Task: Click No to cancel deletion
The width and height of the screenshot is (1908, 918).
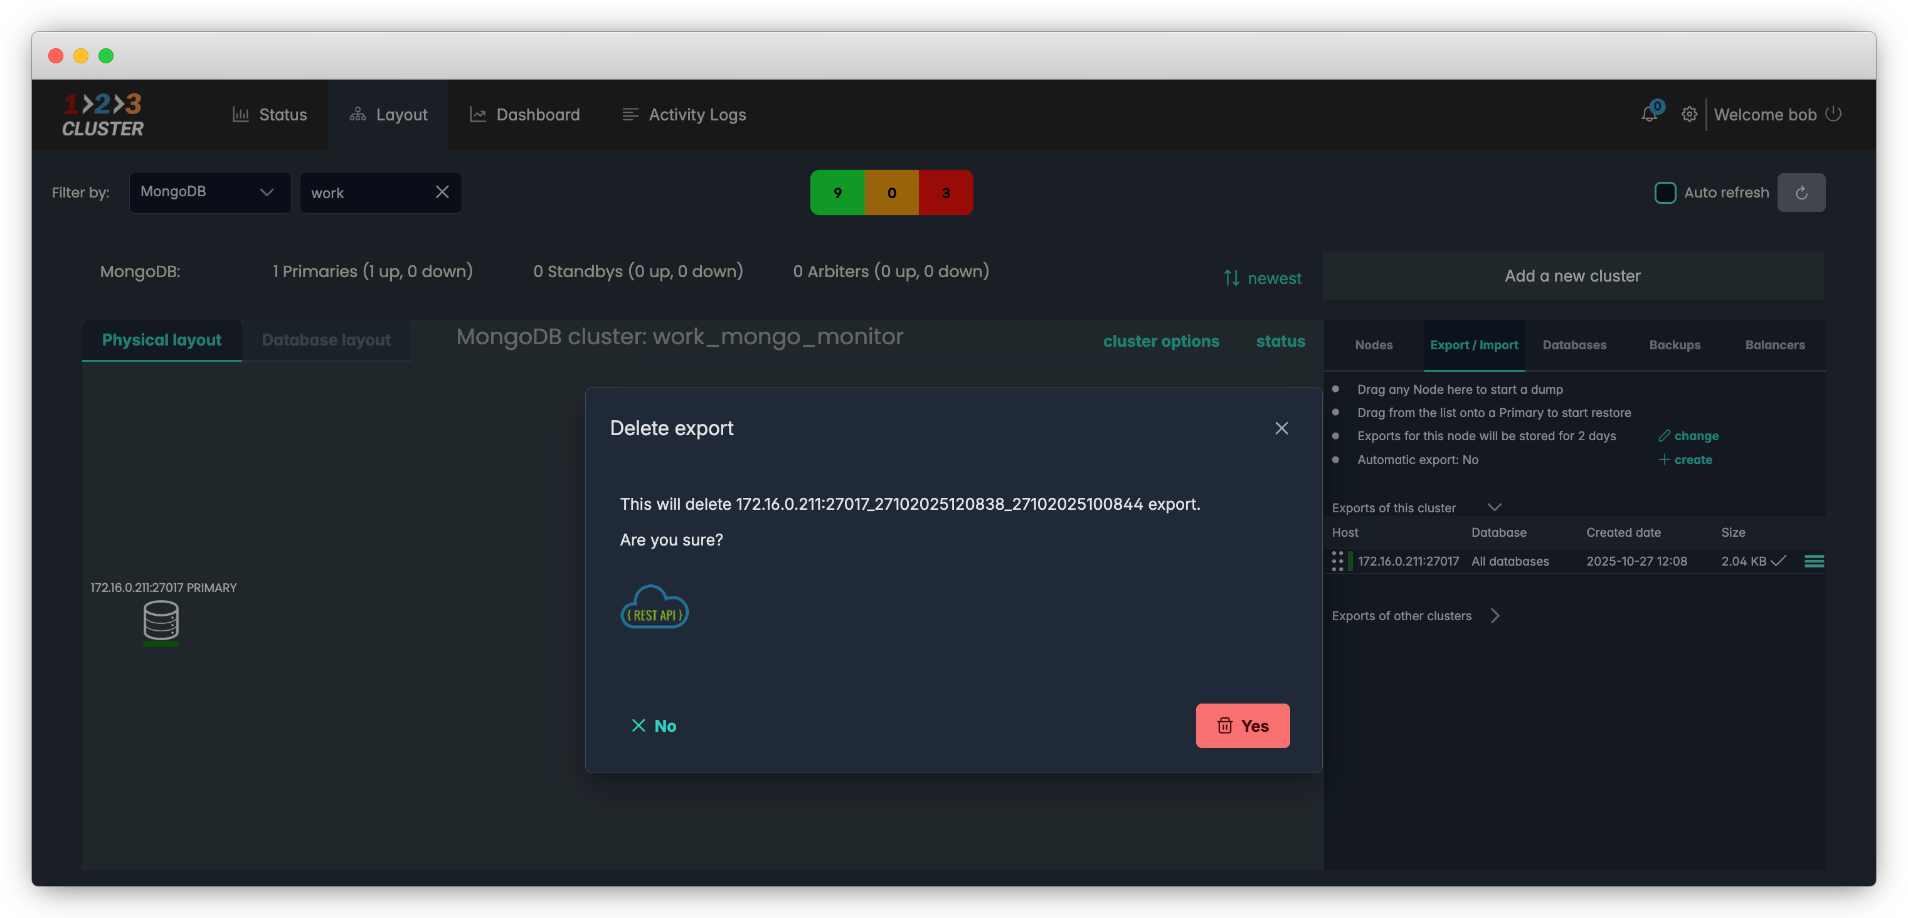Action: pyautogui.click(x=654, y=725)
